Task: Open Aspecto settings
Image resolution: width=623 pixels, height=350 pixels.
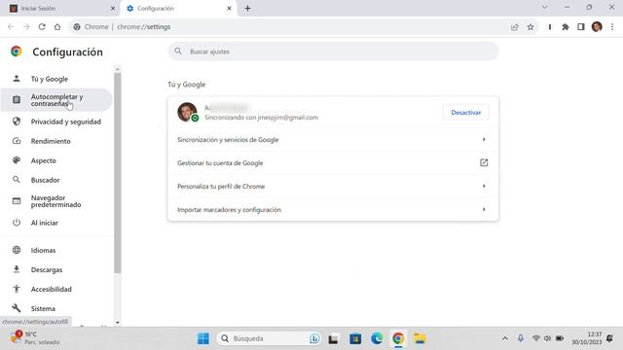Action: [43, 160]
